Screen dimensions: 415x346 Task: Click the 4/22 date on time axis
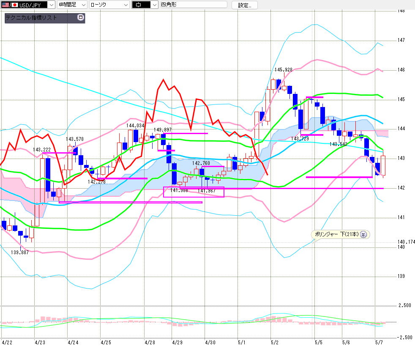tap(7, 342)
